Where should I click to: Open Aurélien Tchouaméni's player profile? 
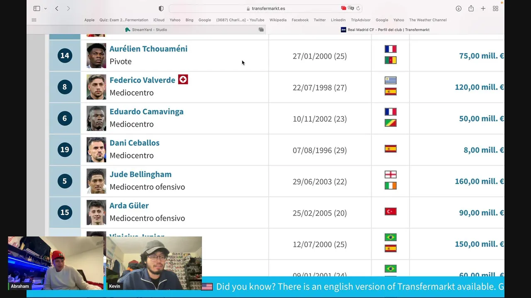tap(149, 49)
